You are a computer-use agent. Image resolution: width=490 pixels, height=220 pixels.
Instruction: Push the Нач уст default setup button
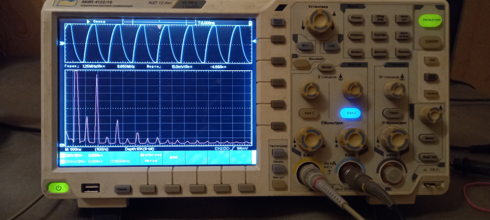pos(279,185)
